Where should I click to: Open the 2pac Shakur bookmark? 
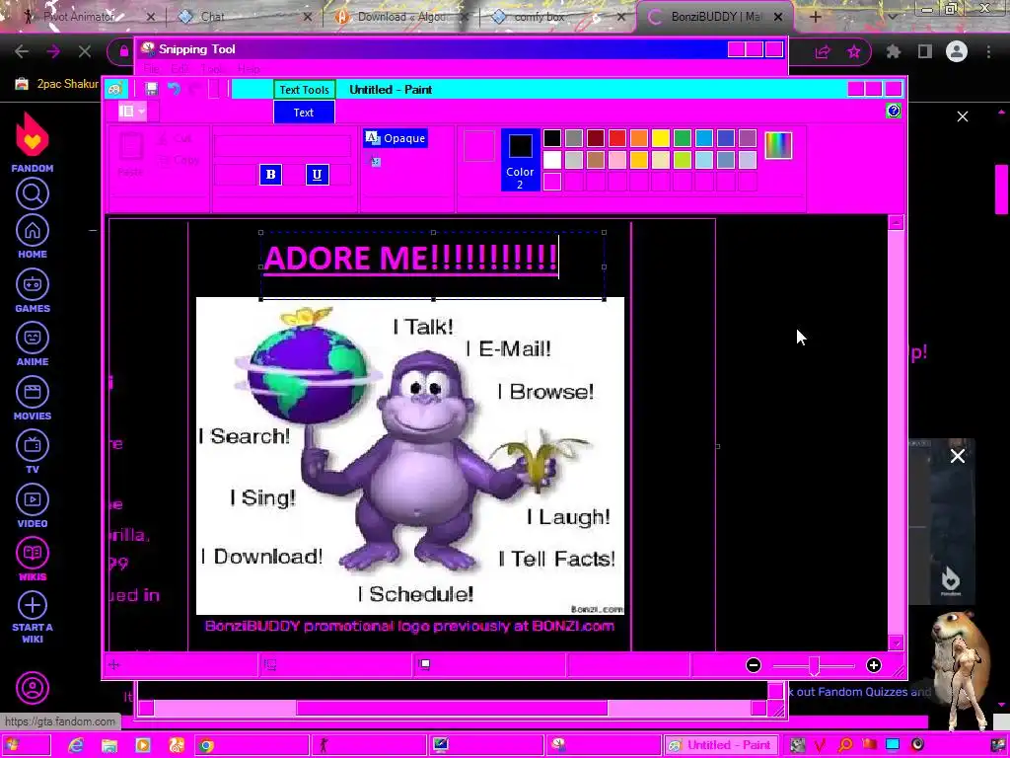coord(57,84)
